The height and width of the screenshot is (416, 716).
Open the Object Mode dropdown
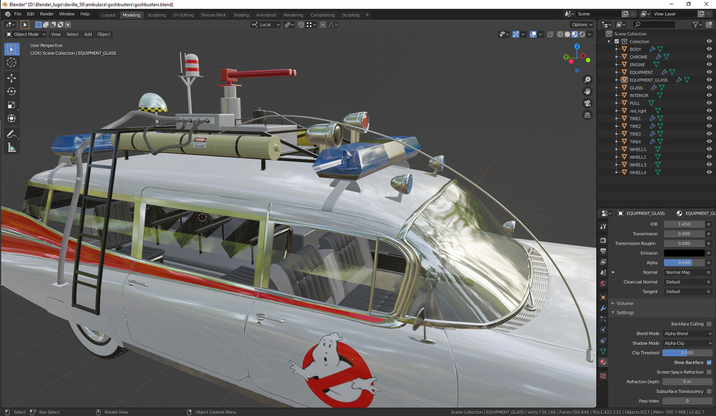(x=26, y=34)
